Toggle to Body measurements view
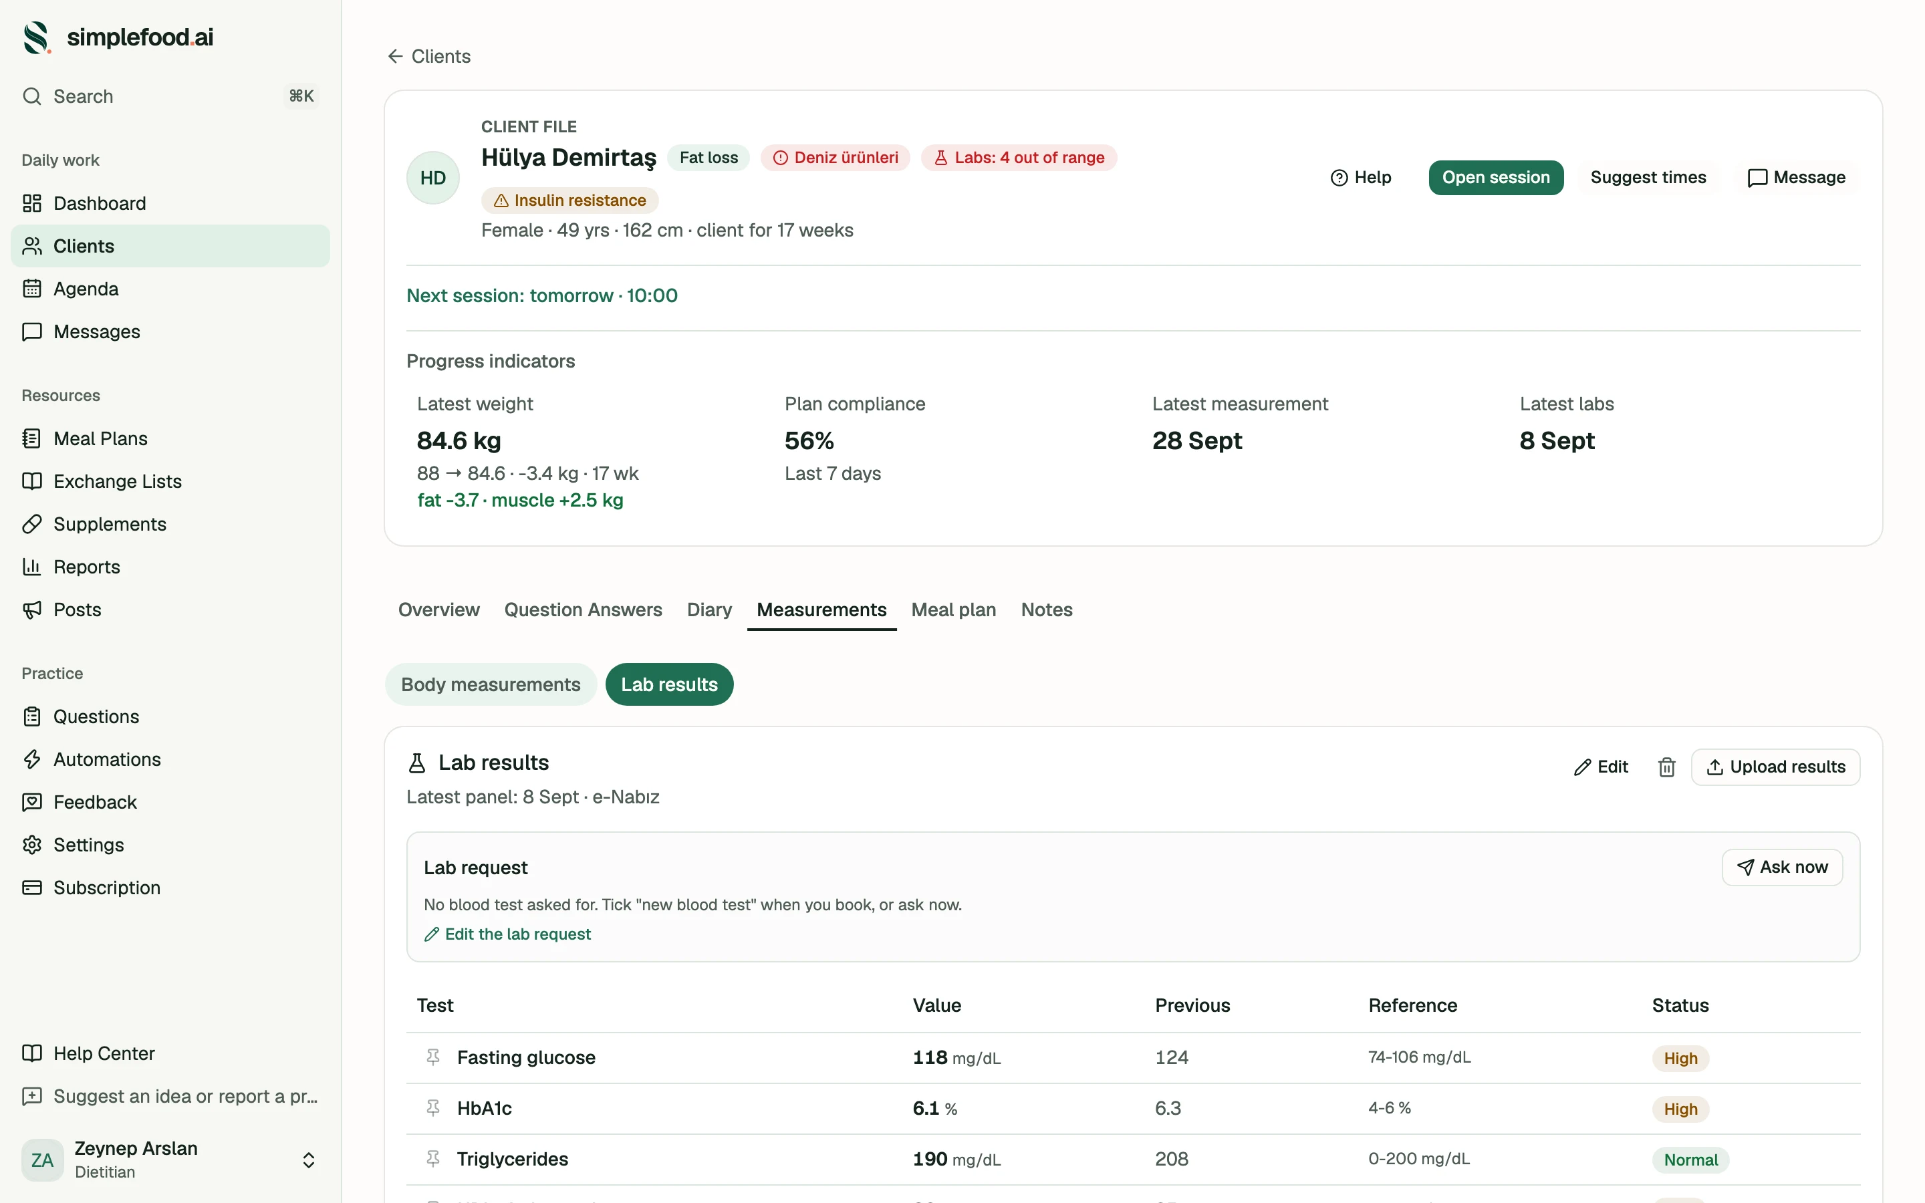Image resolution: width=1925 pixels, height=1203 pixels. click(491, 685)
